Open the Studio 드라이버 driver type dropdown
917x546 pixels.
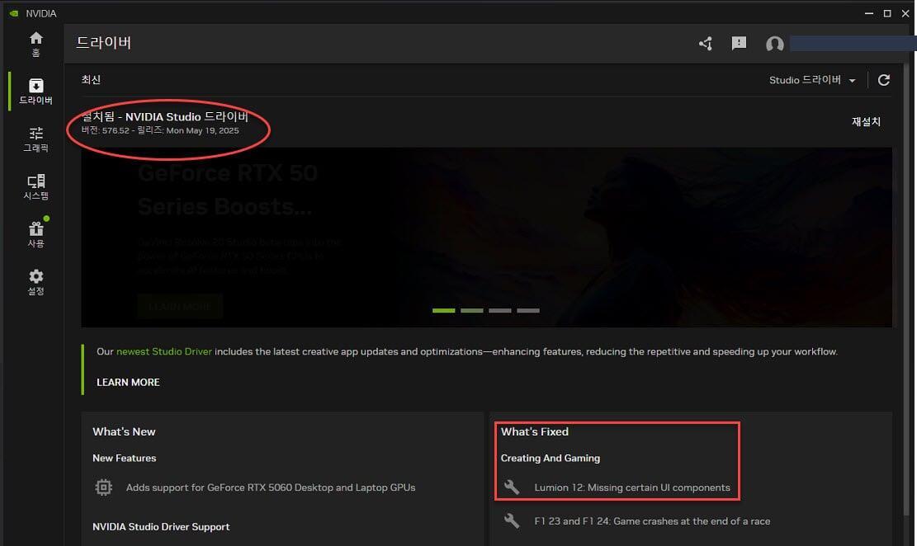tap(812, 80)
